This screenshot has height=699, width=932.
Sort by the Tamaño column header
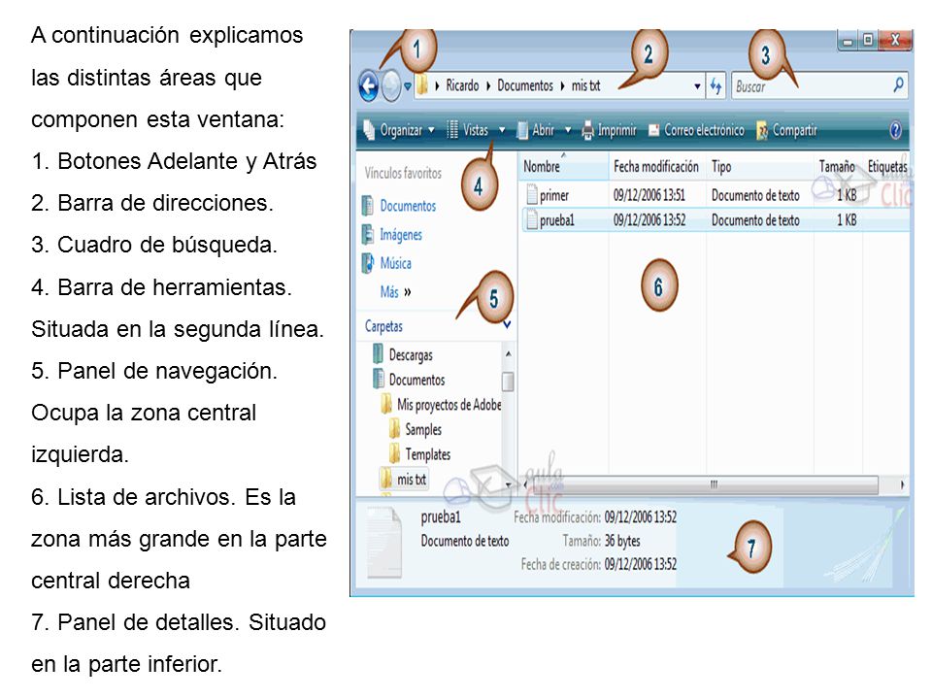[838, 167]
